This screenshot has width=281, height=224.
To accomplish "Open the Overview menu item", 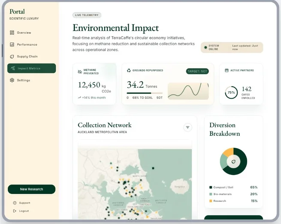I will (x=32, y=33).
